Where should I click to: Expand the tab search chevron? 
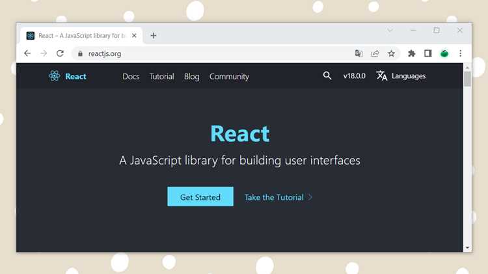(390, 30)
